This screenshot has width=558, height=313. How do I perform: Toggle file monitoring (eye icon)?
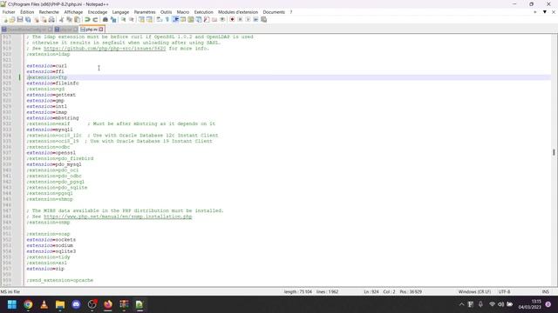click(222, 19)
